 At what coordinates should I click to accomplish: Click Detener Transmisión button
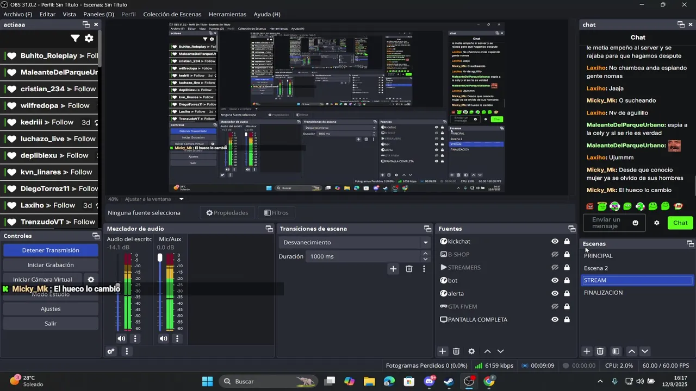click(x=51, y=250)
